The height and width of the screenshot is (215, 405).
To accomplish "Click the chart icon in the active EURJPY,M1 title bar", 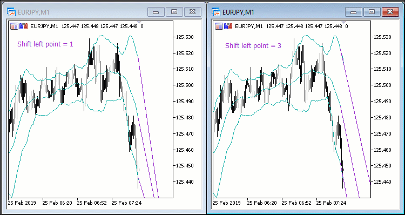I will (216, 12).
